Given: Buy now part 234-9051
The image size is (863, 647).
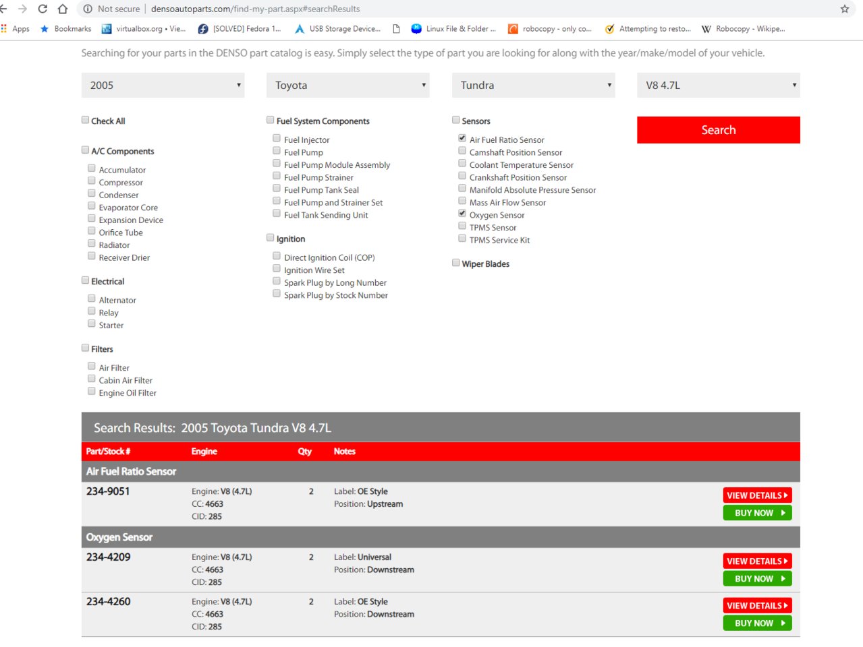Looking at the screenshot, I should click(x=758, y=513).
